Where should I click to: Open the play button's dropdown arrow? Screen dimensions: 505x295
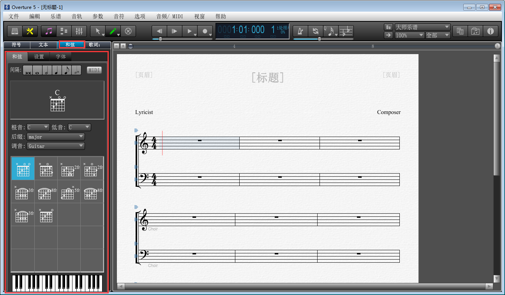[x=195, y=35]
